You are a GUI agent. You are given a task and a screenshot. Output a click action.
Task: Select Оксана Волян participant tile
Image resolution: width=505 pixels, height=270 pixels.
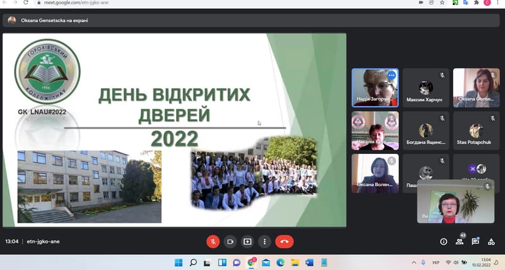pos(375,173)
